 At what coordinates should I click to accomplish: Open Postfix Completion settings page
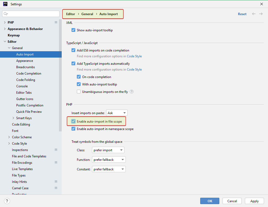pyautogui.click(x=30, y=105)
